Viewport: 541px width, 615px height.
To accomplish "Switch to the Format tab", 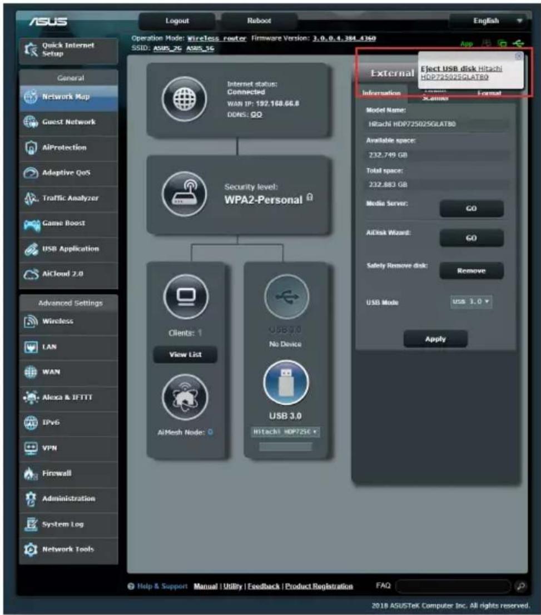I will (x=489, y=94).
